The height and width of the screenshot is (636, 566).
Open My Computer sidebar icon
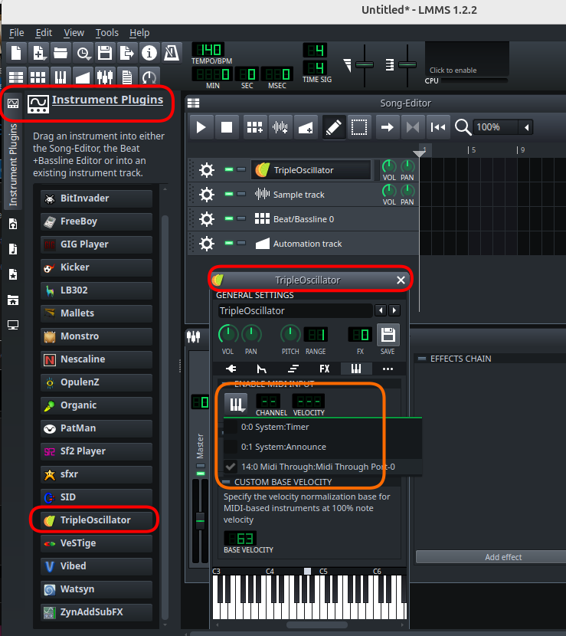coord(13,325)
